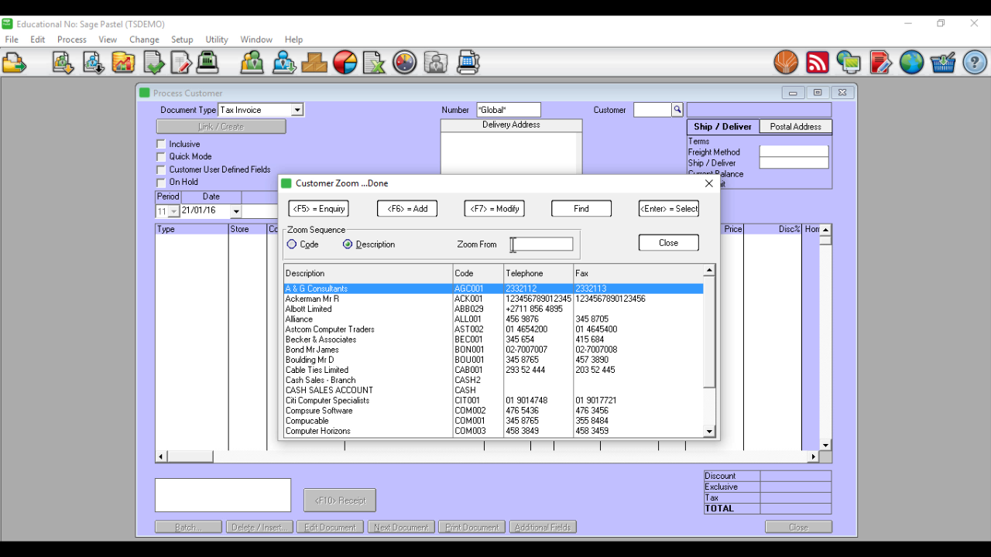Screen dimensions: 991x557
Task: Click the cash register toolbar icon
Action: coord(207,63)
